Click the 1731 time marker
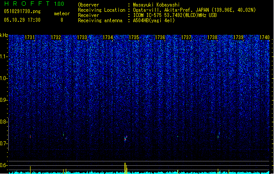 coord(30,37)
